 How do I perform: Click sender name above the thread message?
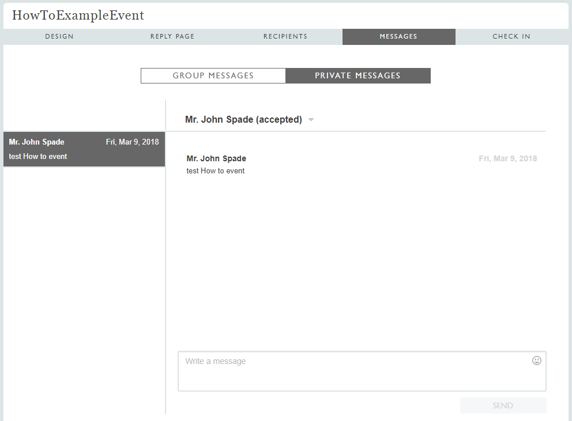(216, 158)
